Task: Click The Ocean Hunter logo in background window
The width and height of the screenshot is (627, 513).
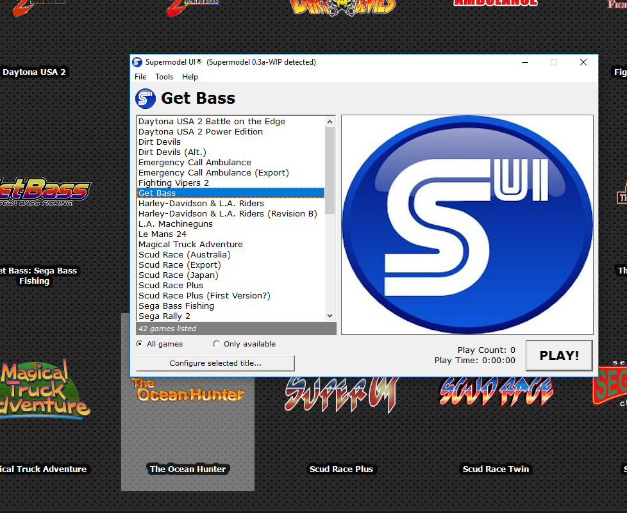Action: pos(188,390)
